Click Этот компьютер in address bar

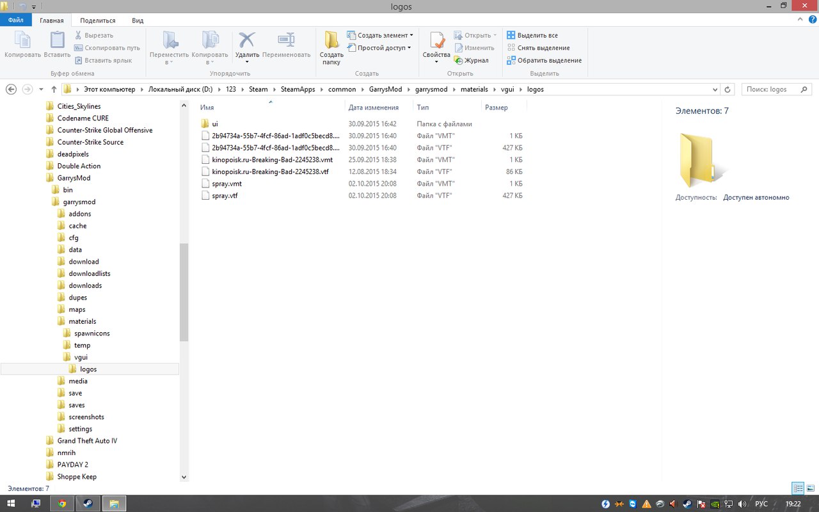[109, 90]
